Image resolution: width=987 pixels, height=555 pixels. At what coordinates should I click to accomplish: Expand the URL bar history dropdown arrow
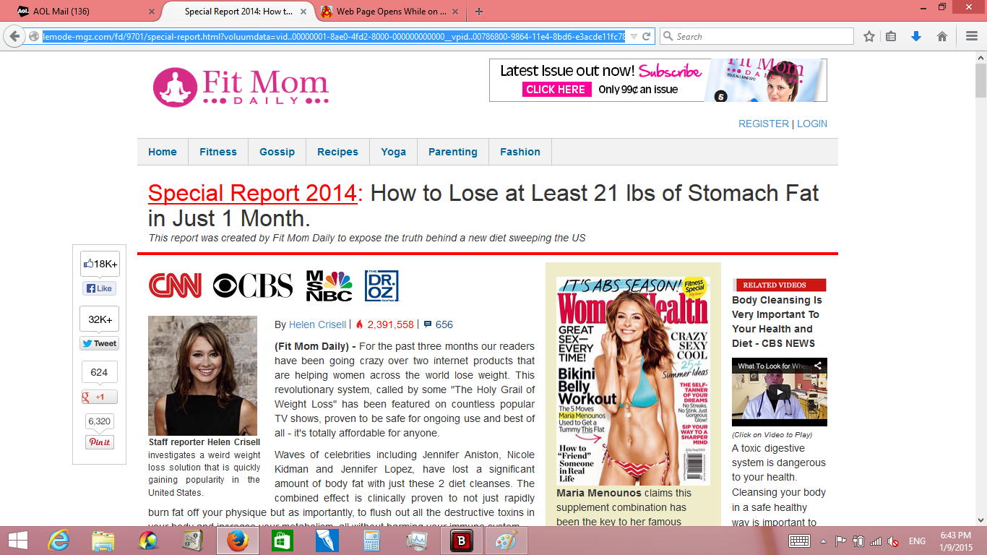pyautogui.click(x=634, y=36)
